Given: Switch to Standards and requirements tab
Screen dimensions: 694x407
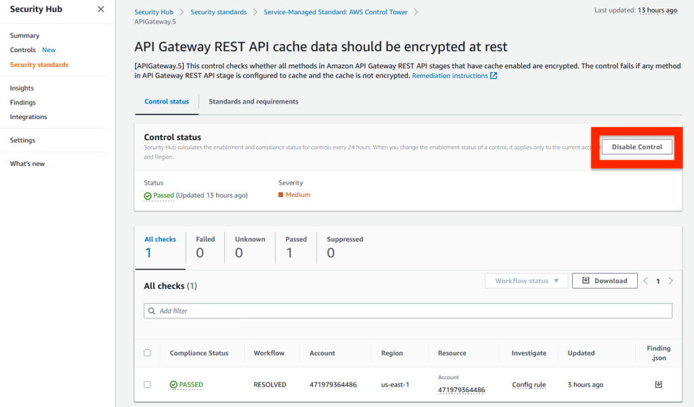Looking at the screenshot, I should coord(253,102).
